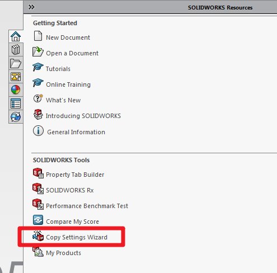Open the Compare My Score link
The height and width of the screenshot is (273, 277).
point(72,222)
